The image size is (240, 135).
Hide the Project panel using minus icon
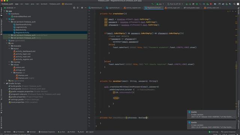click(x=85, y=7)
